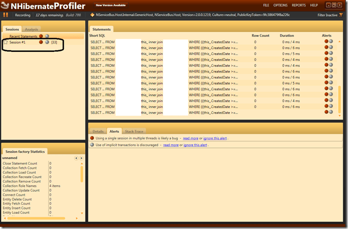Click the gray implicit transactions alert icon
Screen dimensions: 348x229
tap(92, 145)
